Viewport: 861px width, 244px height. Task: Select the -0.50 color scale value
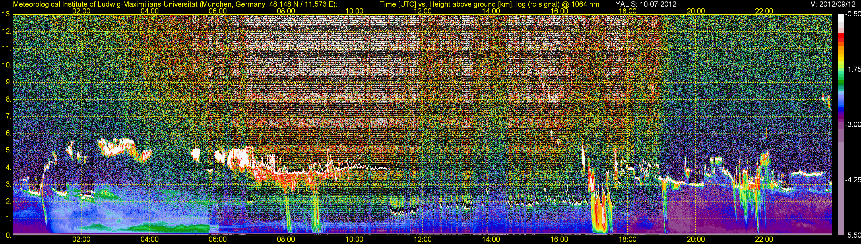click(x=853, y=14)
